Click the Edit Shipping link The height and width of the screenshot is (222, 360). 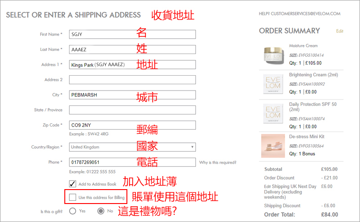pyautogui.click(x=267, y=186)
